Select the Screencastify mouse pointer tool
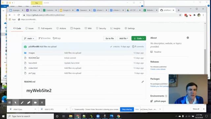Viewport: 211px width, 119px height. point(15,102)
